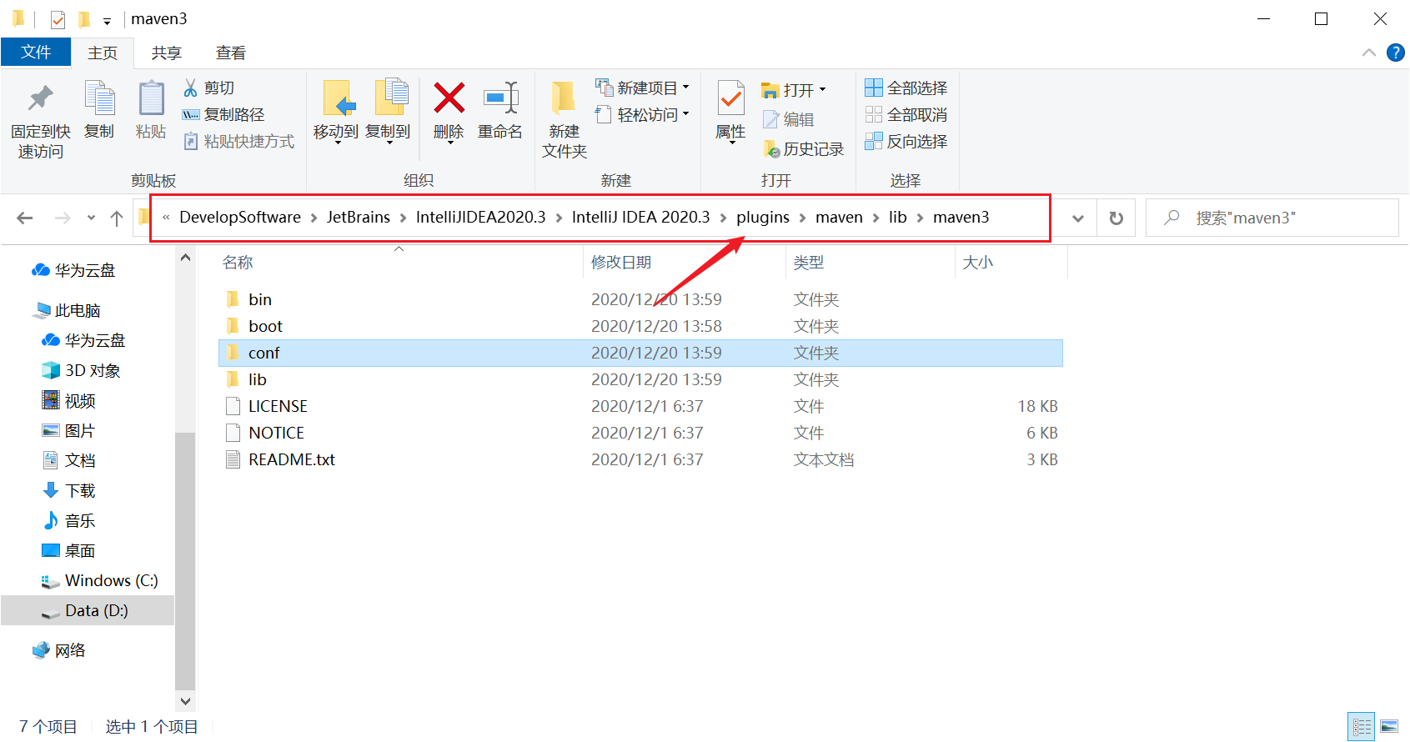Click the JetBrains breadcrumb segment
1410x742 pixels.
359,217
